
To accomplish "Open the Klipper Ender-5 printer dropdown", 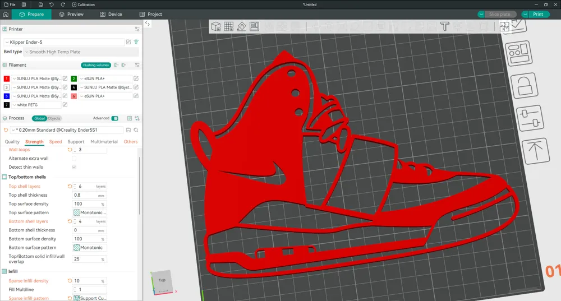I will (64, 42).
